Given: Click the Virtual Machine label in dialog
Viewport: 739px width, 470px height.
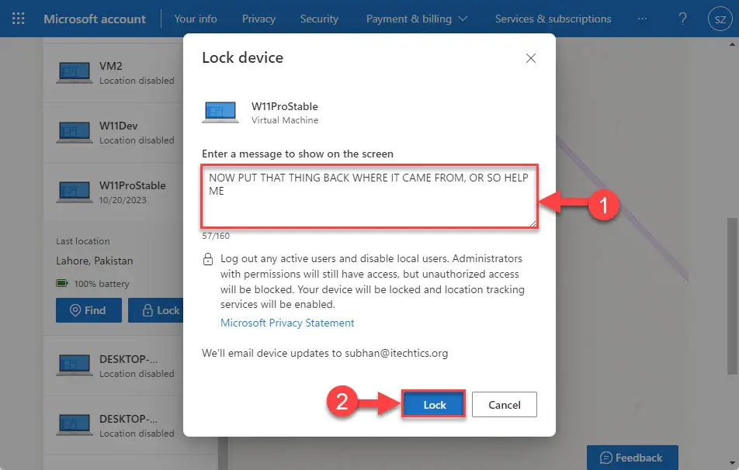Looking at the screenshot, I should pyautogui.click(x=285, y=120).
